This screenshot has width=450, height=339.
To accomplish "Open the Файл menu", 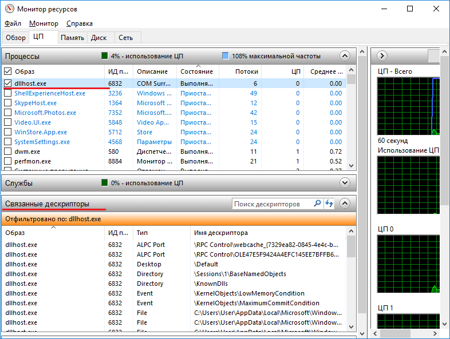I will (13, 23).
